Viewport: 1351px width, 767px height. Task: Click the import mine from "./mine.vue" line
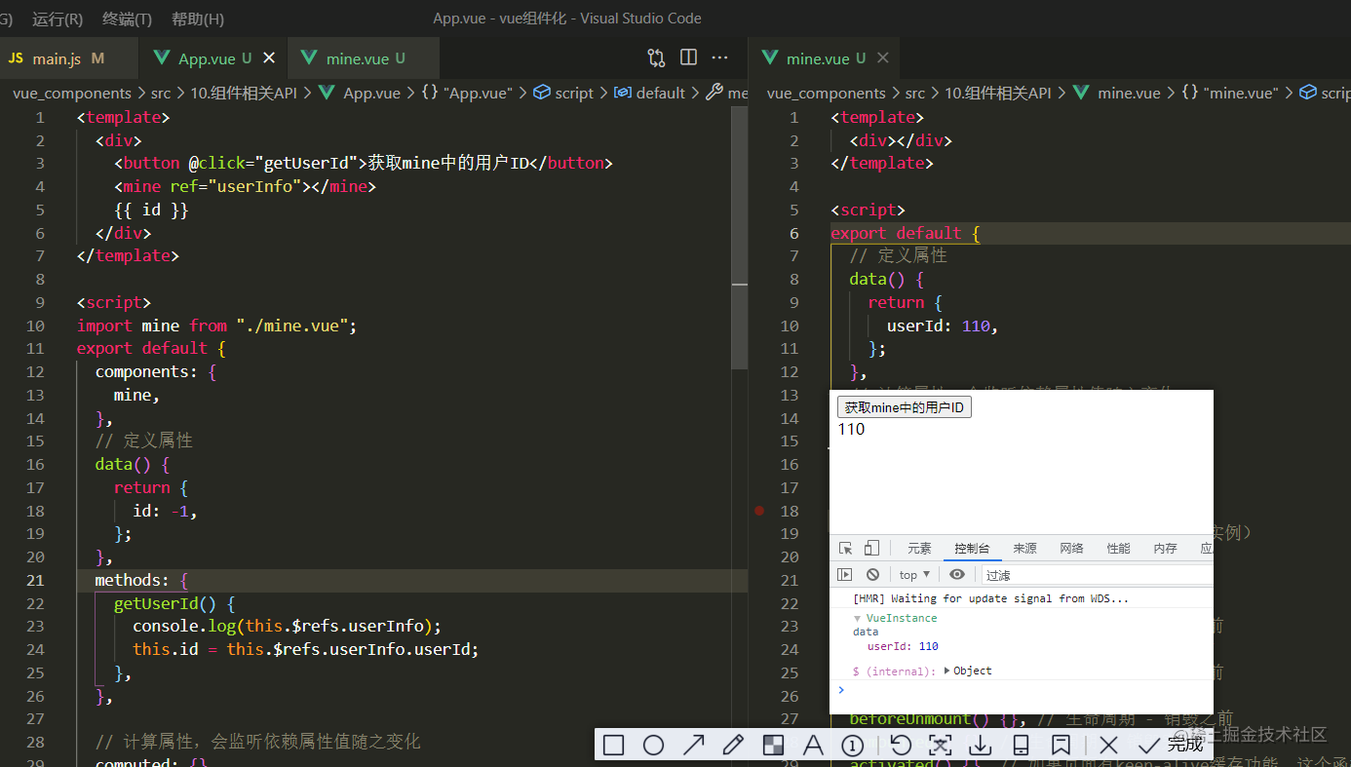(217, 326)
